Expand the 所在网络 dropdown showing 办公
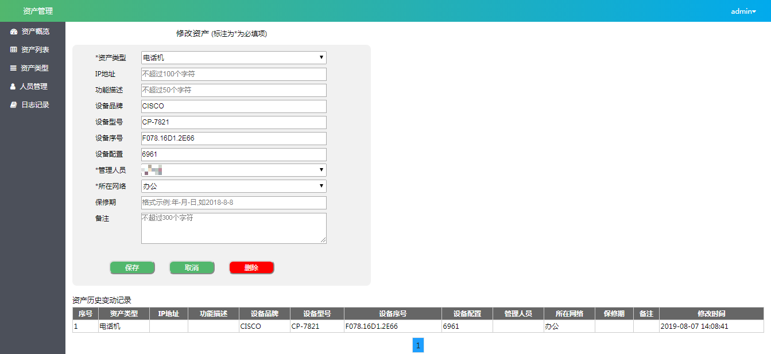The width and height of the screenshot is (771, 354). [x=234, y=186]
